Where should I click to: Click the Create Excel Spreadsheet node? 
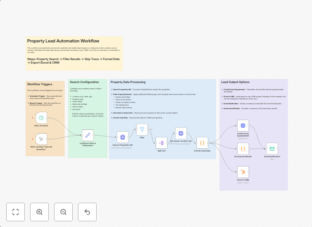[243, 125]
